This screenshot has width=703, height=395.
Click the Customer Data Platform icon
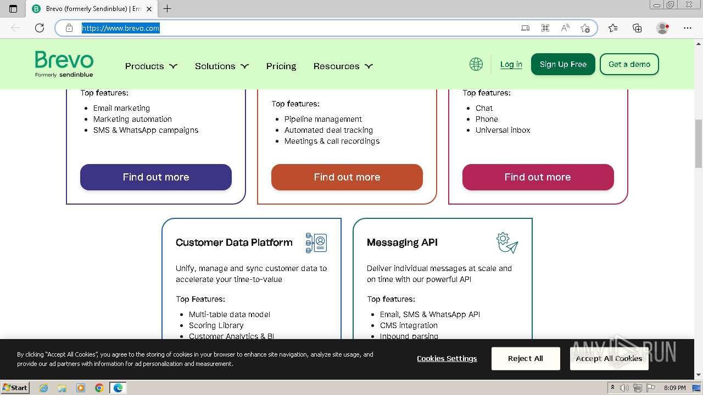[316, 242]
